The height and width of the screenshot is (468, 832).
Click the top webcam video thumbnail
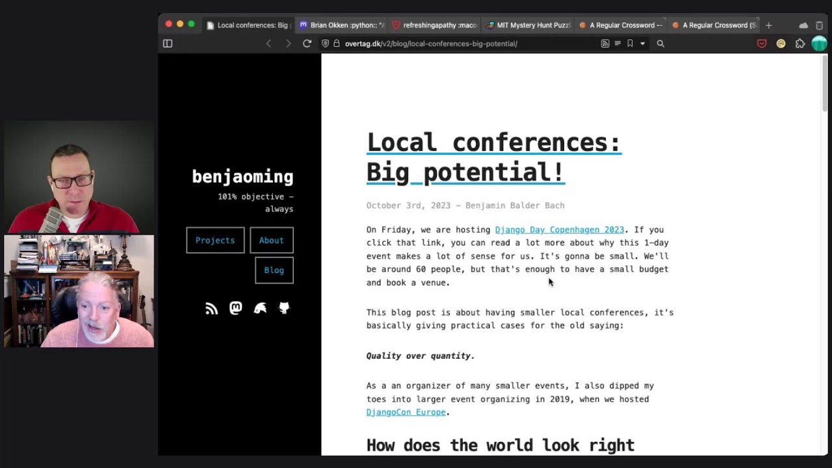point(79,177)
